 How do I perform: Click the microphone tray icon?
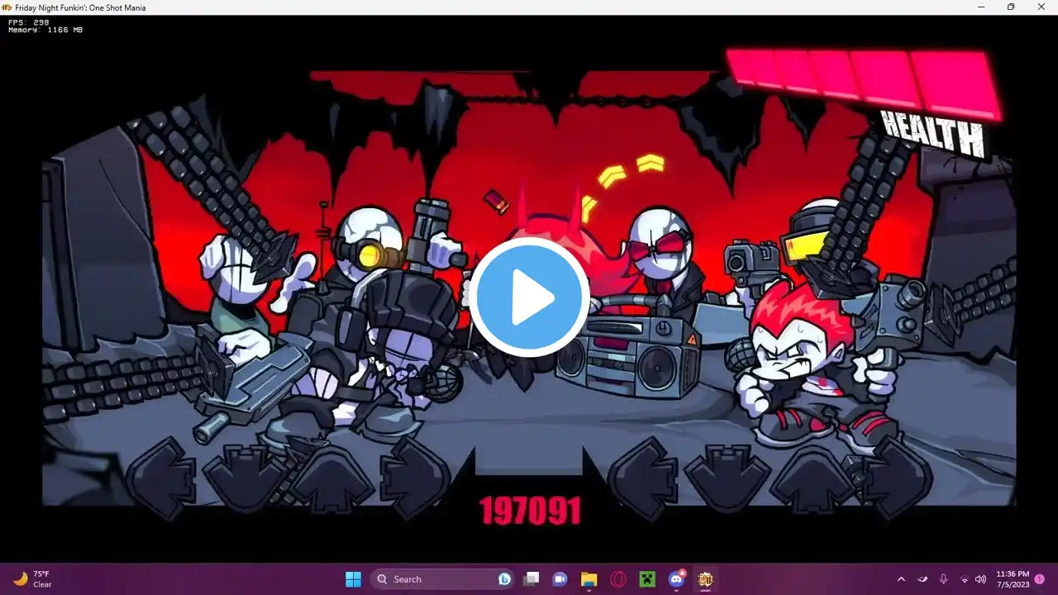pos(943,579)
